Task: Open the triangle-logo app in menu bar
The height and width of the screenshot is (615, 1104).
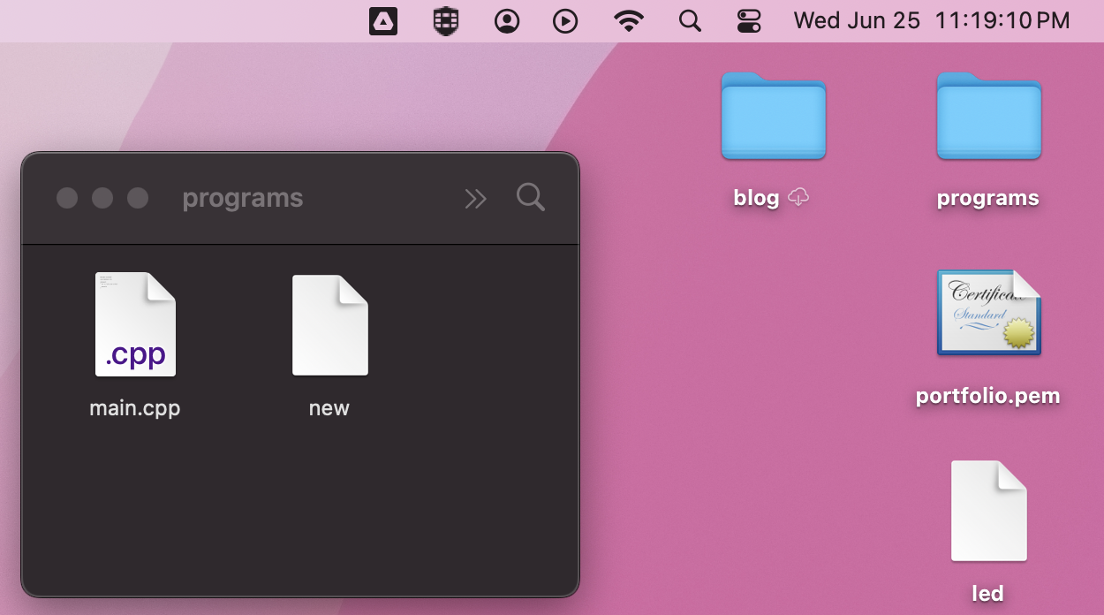Action: (x=382, y=21)
